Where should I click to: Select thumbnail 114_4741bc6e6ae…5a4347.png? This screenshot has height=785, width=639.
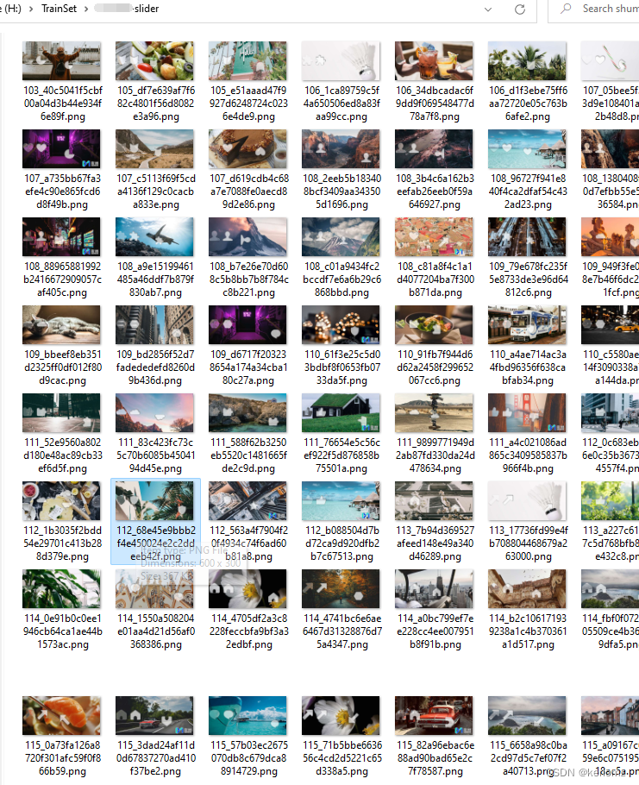341,588
